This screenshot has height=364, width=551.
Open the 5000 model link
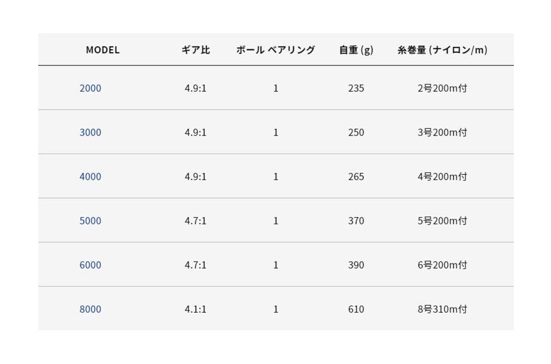(x=90, y=221)
